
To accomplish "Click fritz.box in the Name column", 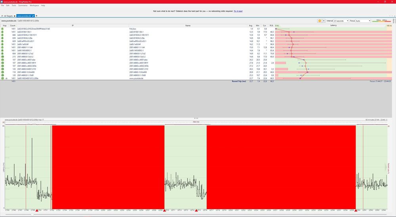I will [x=132, y=29].
